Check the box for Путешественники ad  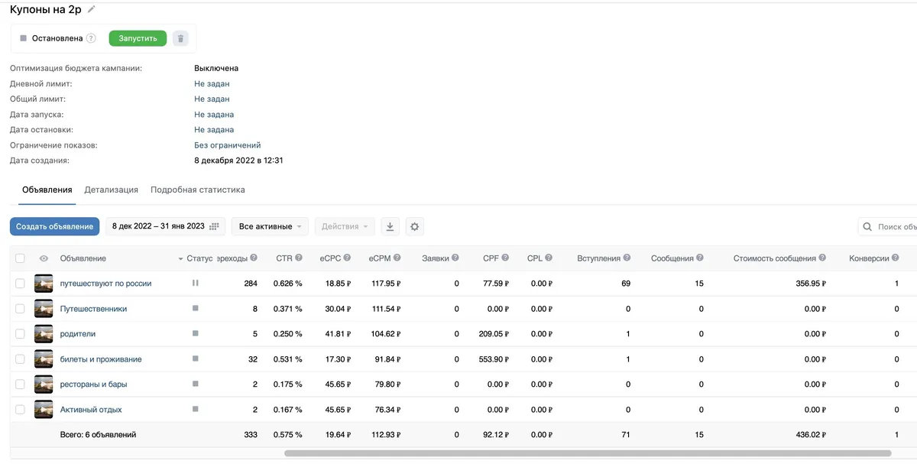pos(20,309)
